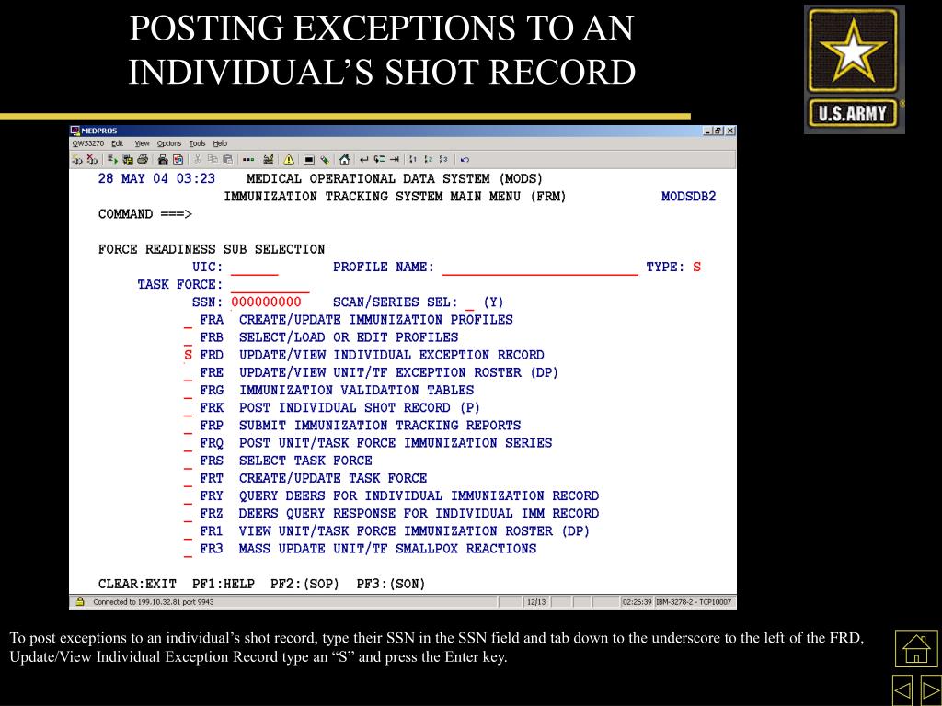The image size is (942, 706).
Task: Click the color page icon beside print screen
Action: point(178,159)
